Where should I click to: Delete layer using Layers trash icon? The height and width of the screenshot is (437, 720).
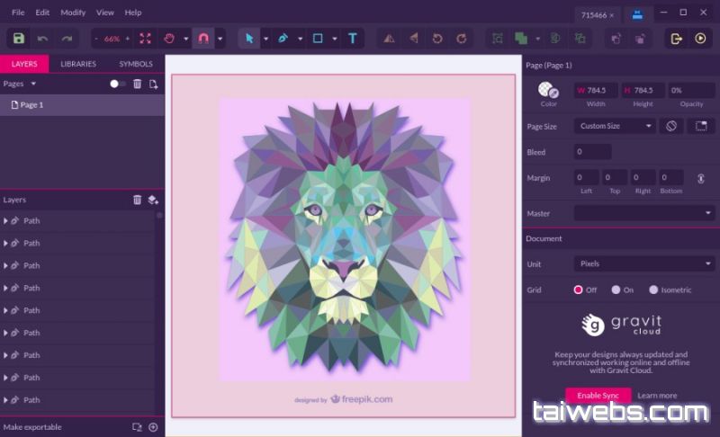tap(138, 200)
